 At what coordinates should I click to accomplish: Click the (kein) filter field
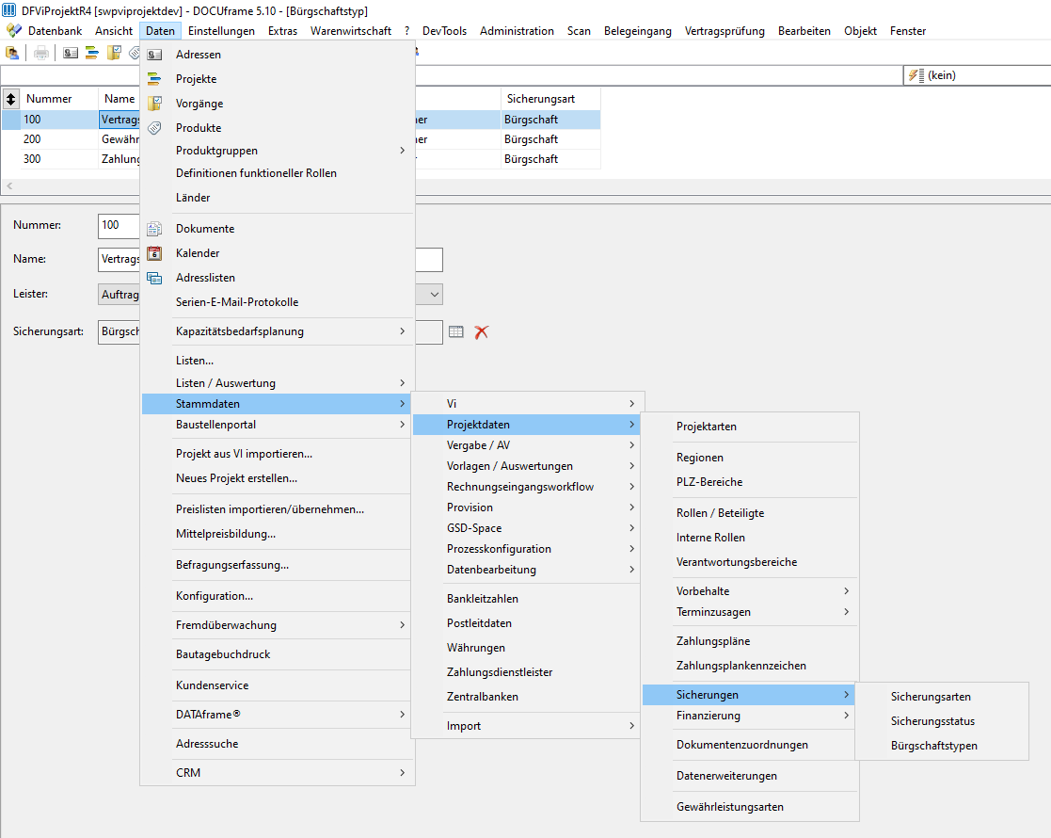[979, 75]
